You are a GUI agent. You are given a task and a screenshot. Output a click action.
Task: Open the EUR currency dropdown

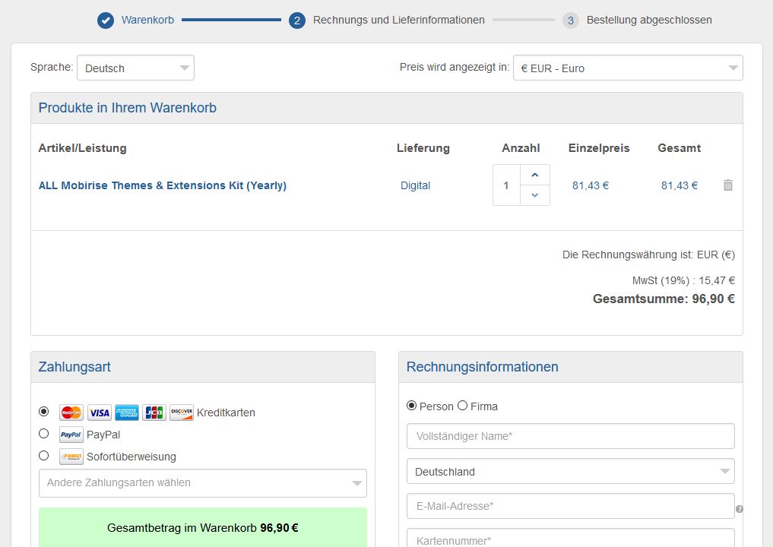click(x=627, y=68)
